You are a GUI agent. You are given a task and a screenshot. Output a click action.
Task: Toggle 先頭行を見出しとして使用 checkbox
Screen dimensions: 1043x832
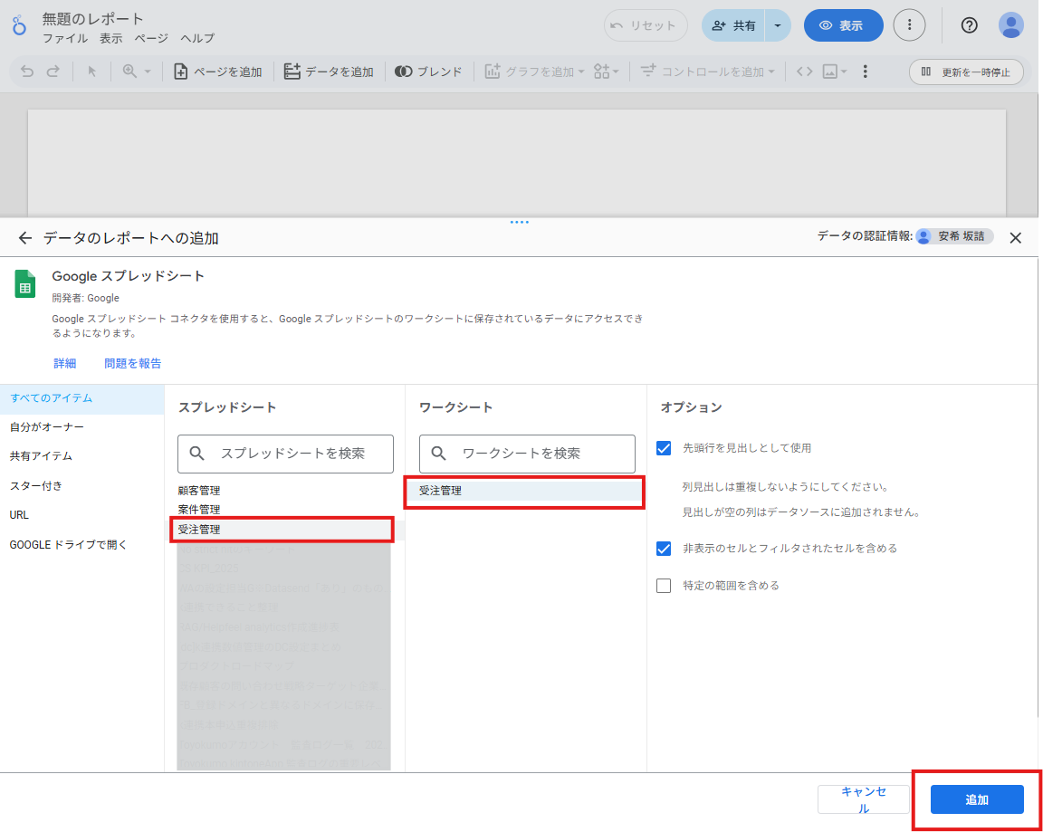coord(664,447)
